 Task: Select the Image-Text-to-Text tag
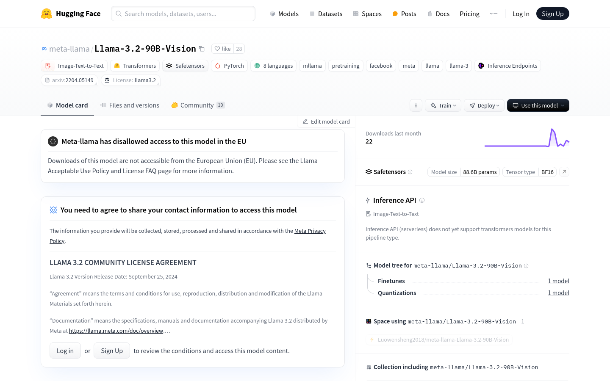click(x=74, y=66)
